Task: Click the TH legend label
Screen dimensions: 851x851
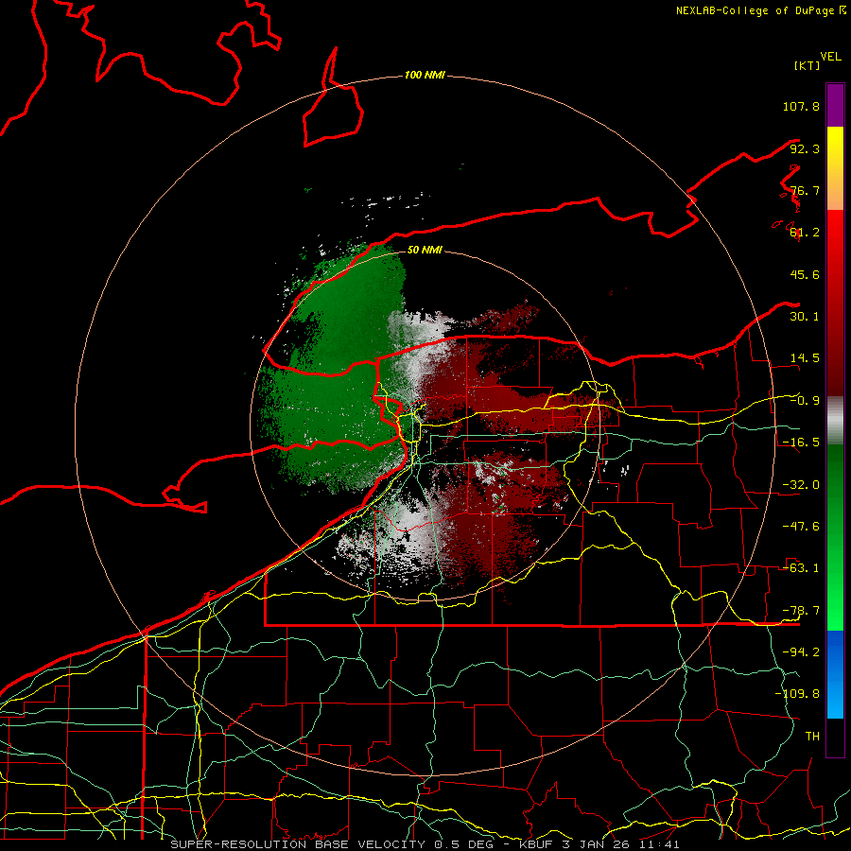Action: click(x=812, y=736)
